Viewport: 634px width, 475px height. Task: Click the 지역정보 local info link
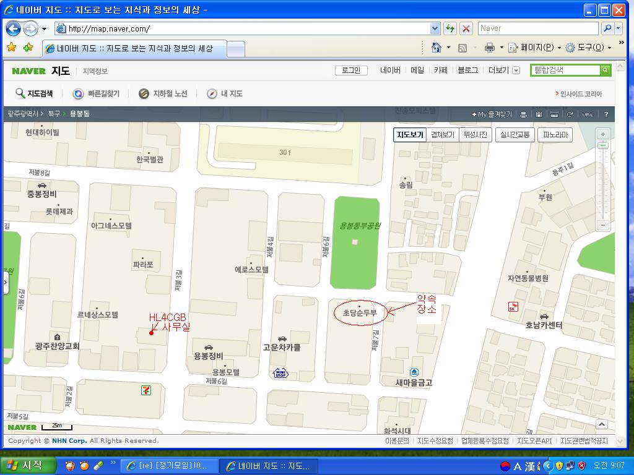[95, 72]
